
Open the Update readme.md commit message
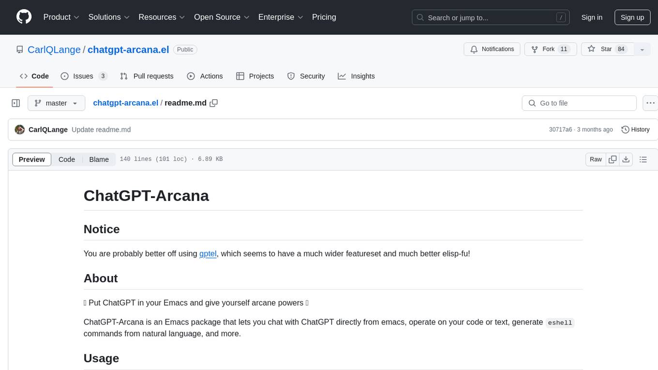tap(101, 130)
